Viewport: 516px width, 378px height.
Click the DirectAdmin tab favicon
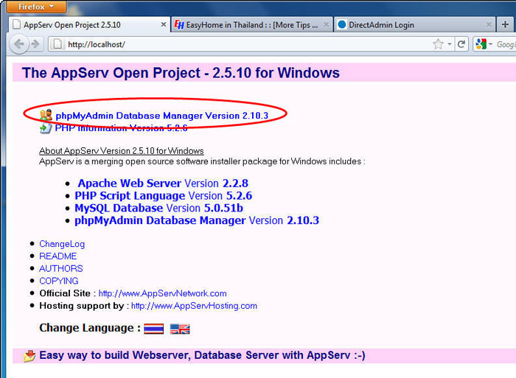point(342,24)
